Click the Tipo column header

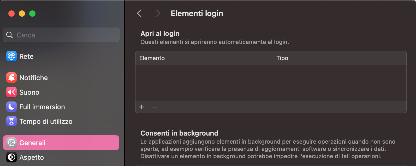[282, 58]
